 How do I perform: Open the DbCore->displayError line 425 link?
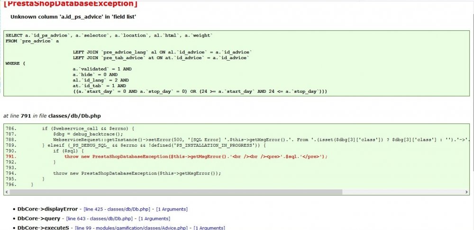pos(117,209)
